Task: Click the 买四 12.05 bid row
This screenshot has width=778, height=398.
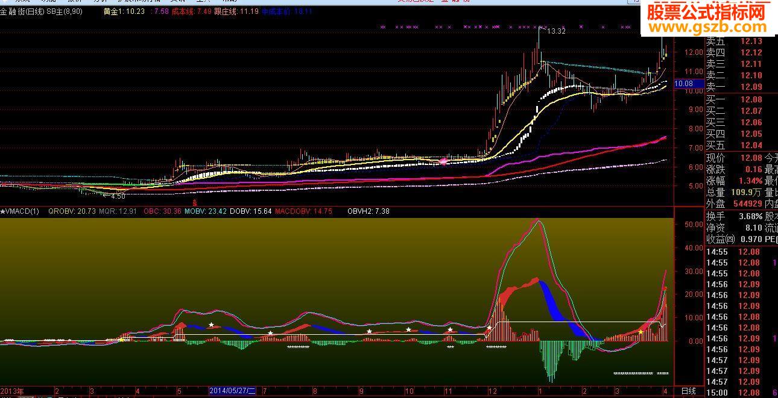Action: [735, 134]
